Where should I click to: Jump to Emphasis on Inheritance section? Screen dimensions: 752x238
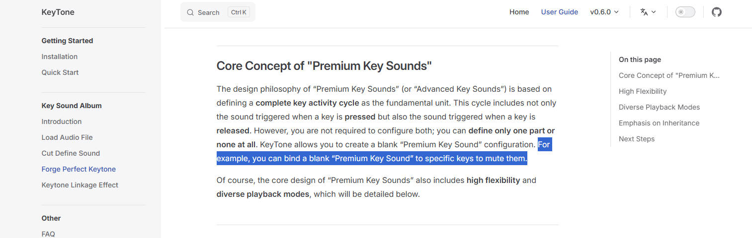659,123
